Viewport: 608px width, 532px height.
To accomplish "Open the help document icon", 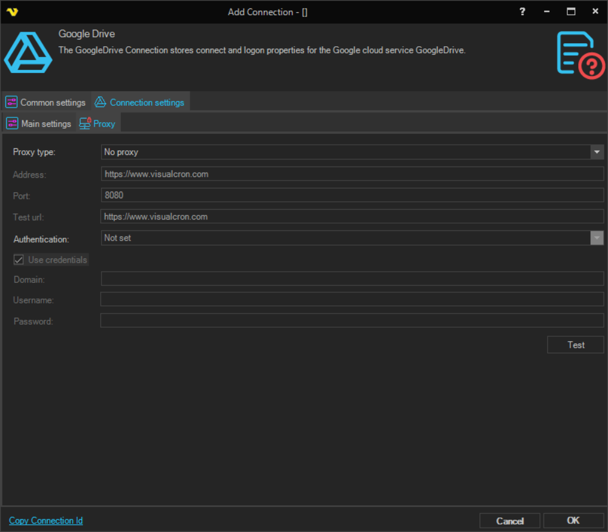I will [580, 56].
